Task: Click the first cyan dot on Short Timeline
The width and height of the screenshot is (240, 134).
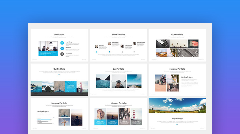Action: pos(97,52)
